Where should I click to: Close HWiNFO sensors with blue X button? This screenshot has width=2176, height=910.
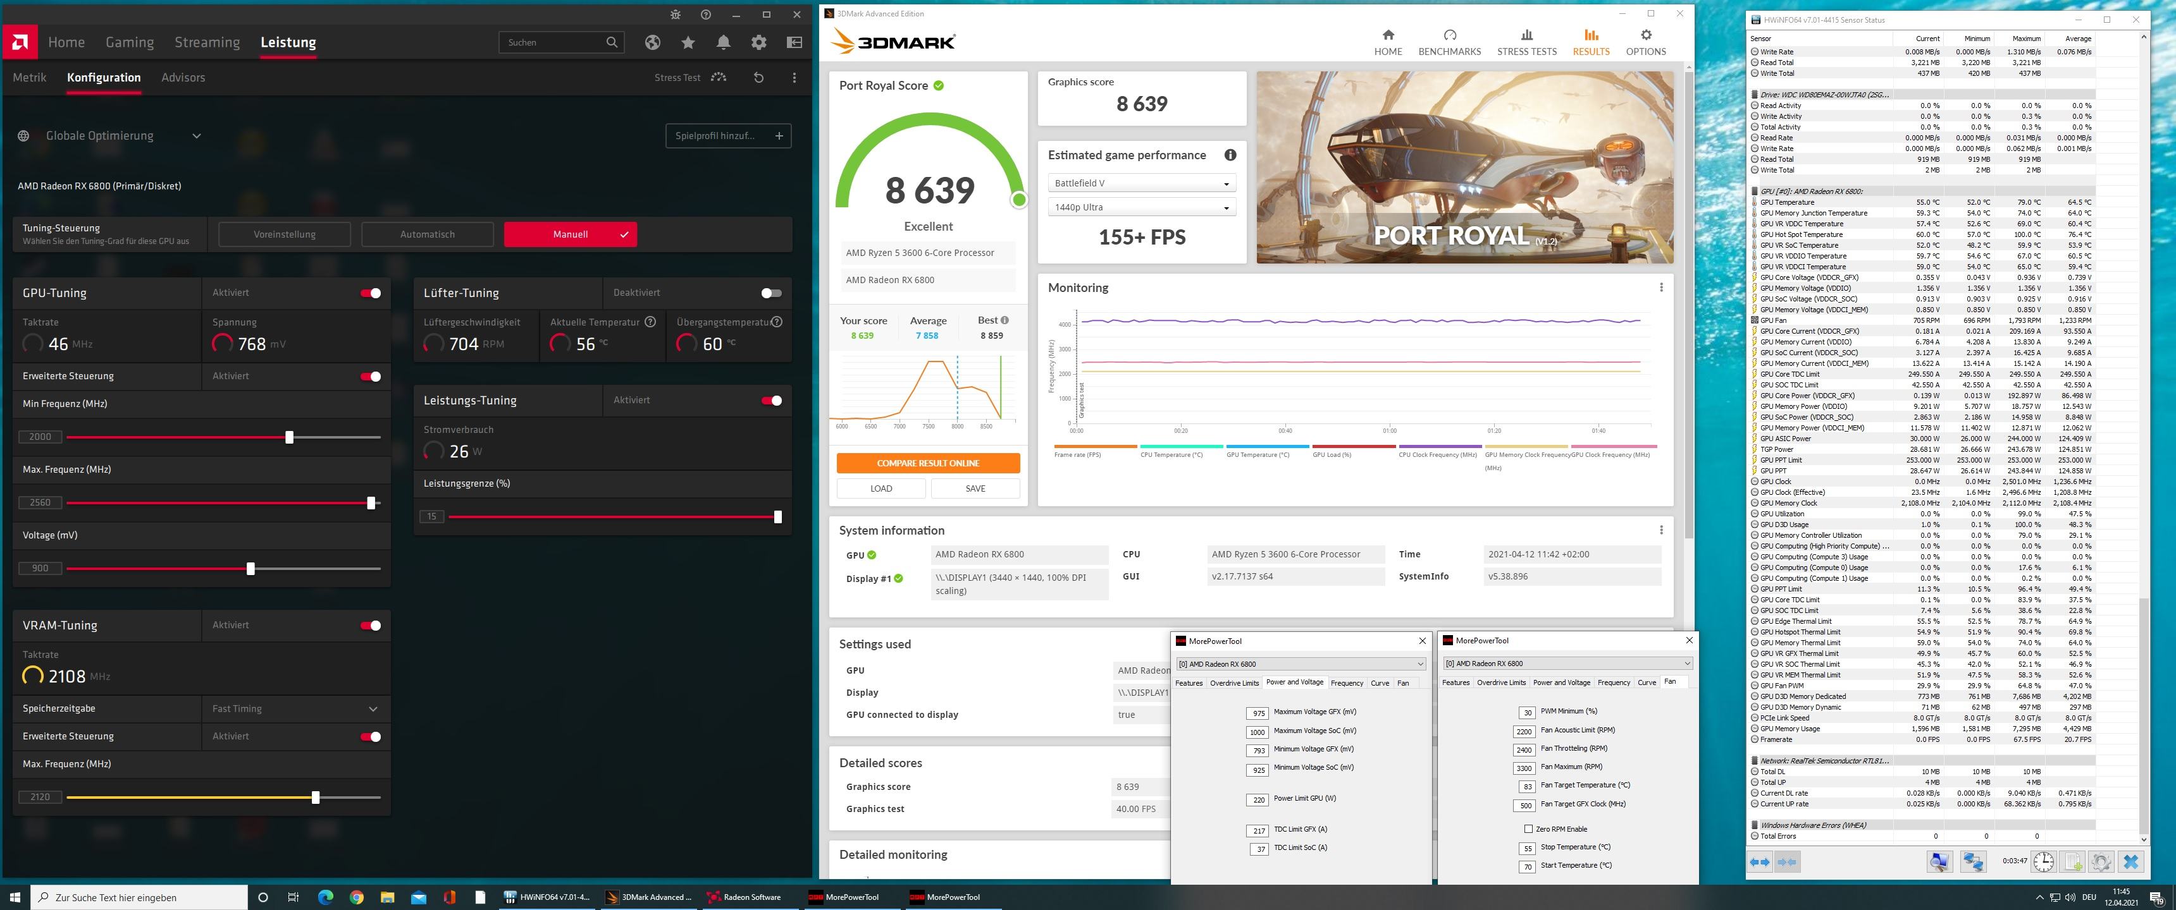2131,862
